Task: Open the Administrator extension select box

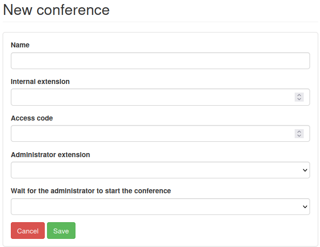Action: tap(154, 170)
